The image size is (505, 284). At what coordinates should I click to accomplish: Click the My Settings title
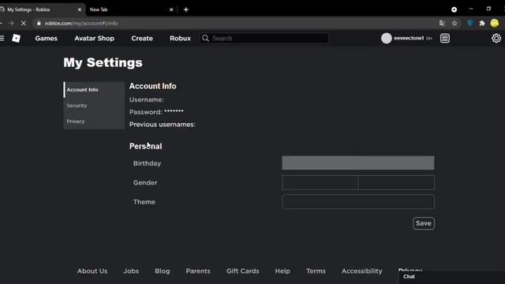[103, 62]
